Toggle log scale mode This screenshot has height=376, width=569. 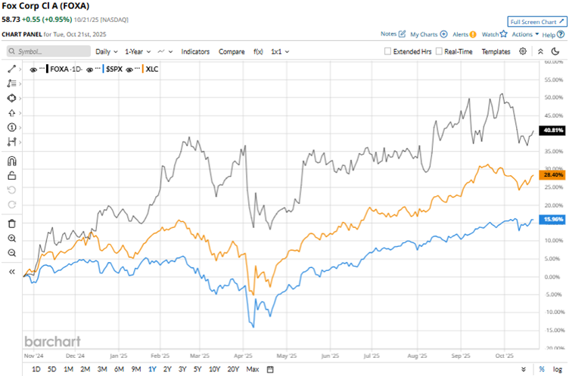pyautogui.click(x=558, y=369)
